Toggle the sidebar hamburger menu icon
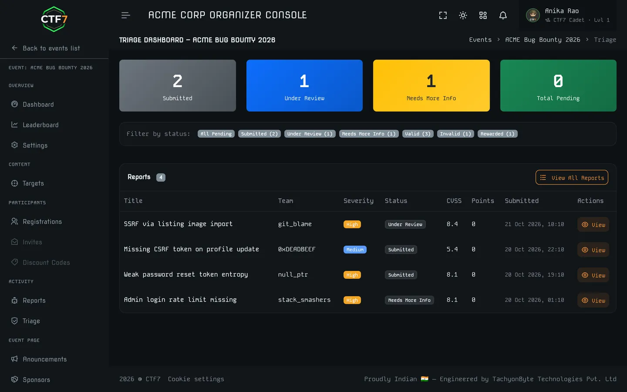This screenshot has height=392, width=627. pos(126,15)
